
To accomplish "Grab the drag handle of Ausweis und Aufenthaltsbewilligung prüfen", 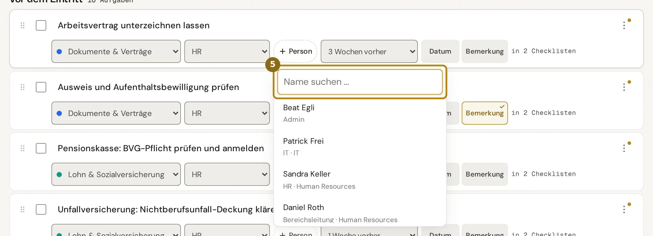I will 23,87.
